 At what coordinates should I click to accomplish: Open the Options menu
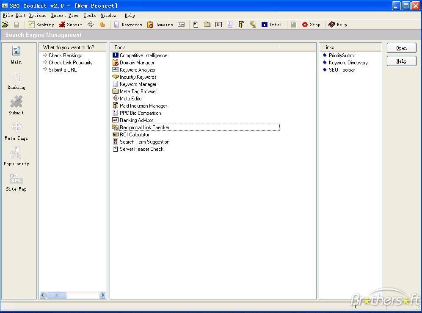tap(37, 16)
